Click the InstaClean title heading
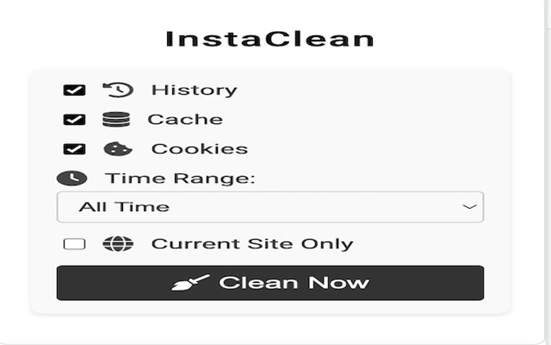The image size is (551, 345). coord(270,39)
